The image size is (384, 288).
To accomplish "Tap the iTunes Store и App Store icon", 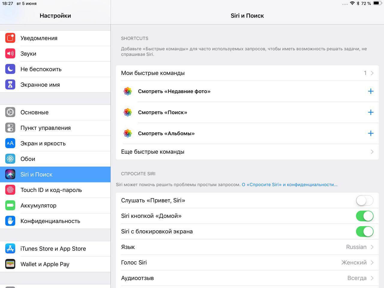I will point(10,249).
